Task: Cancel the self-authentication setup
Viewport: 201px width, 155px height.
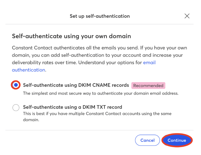Action: click(147, 140)
